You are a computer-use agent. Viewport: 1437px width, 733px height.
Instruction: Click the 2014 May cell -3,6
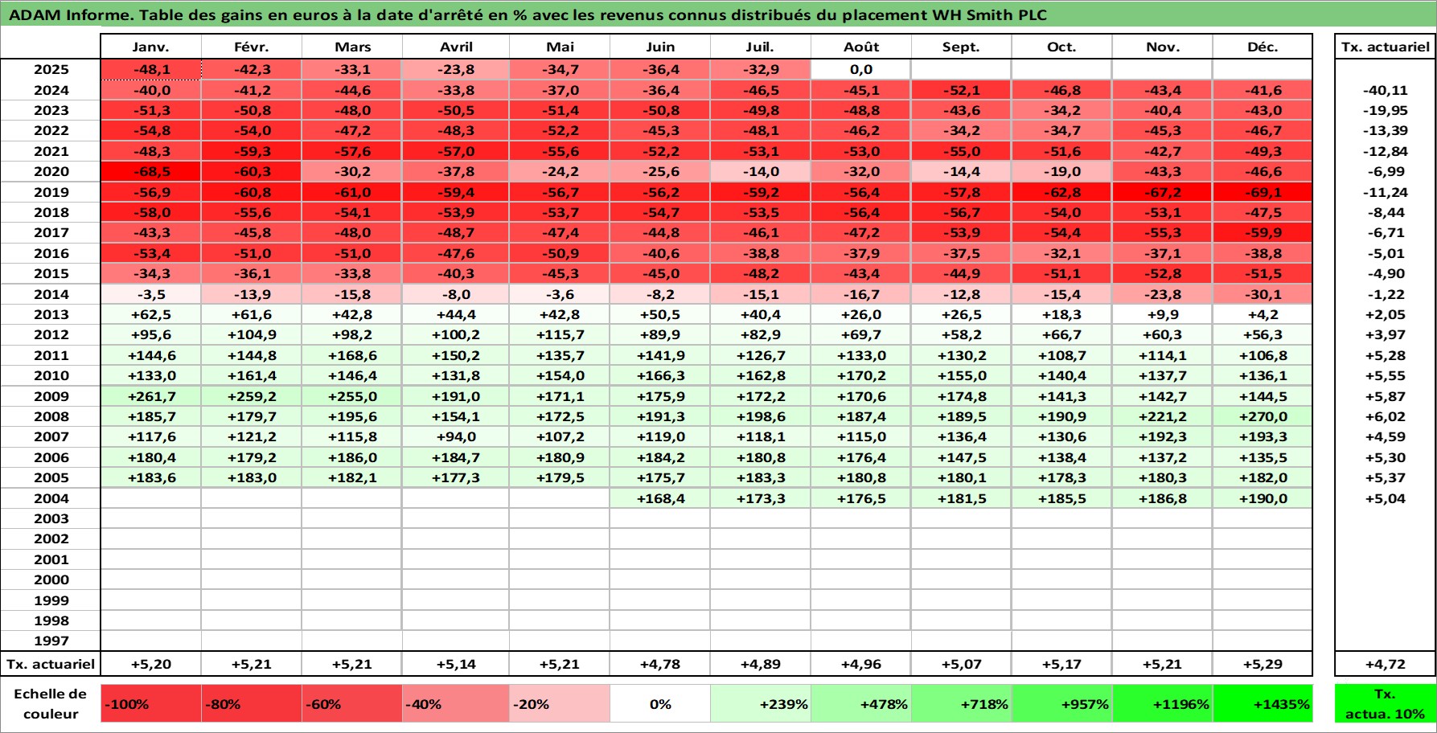[560, 294]
